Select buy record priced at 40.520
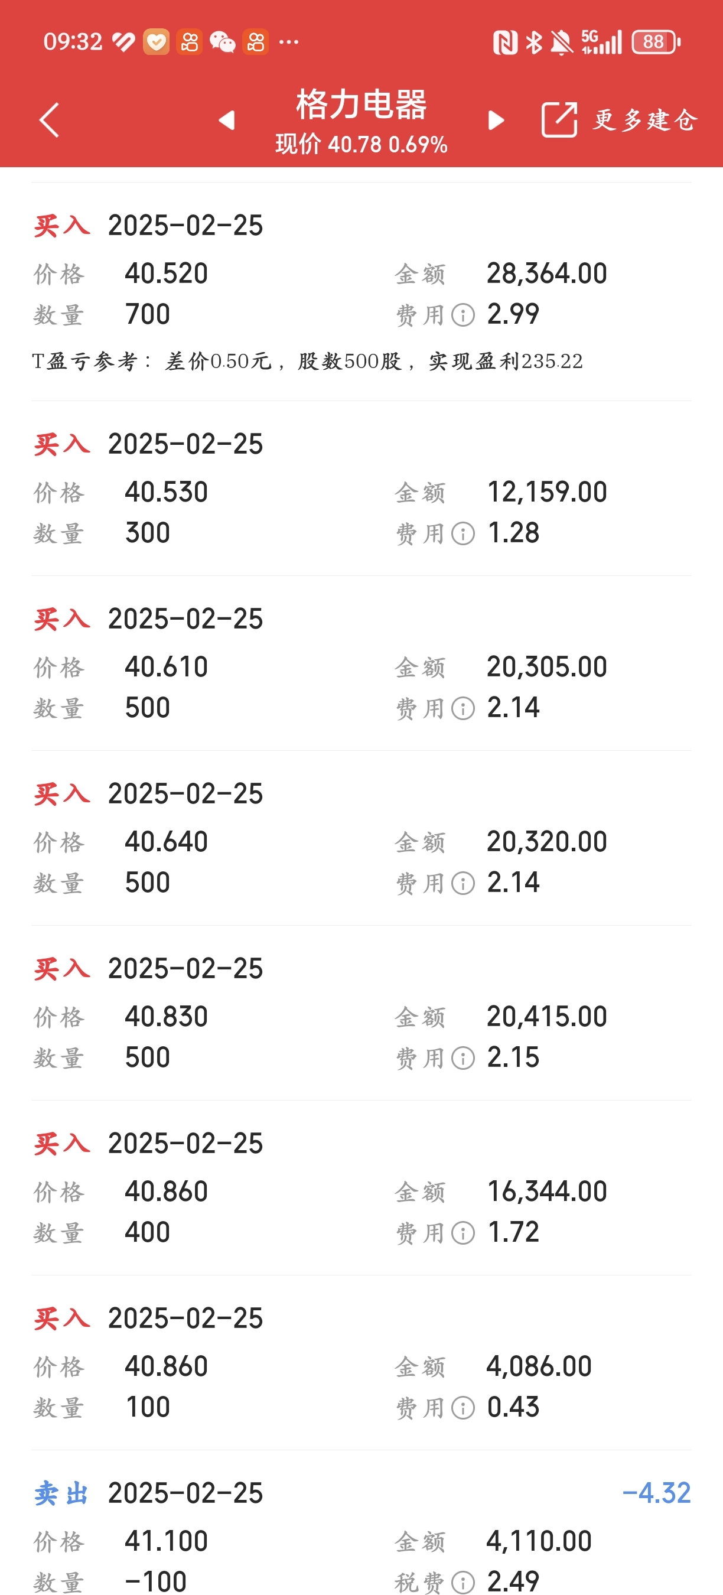 click(x=166, y=274)
